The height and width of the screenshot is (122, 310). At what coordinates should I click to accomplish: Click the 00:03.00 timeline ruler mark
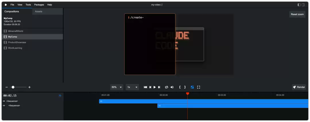tap(222, 95)
